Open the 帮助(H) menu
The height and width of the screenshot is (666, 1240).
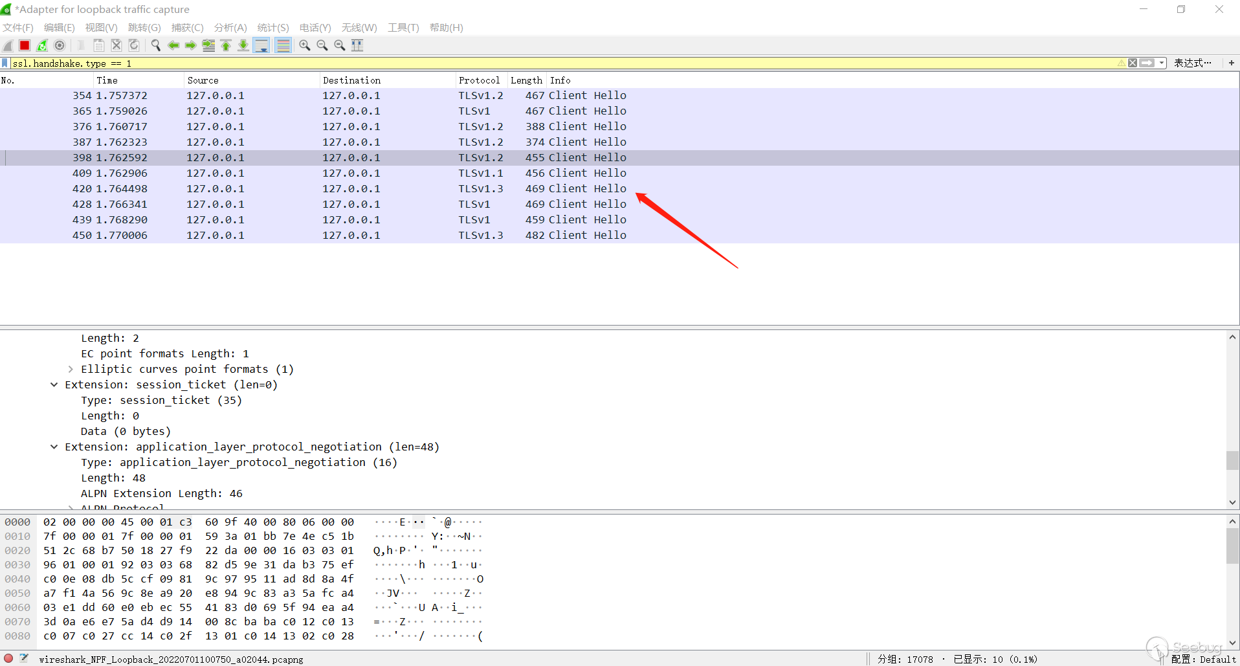coord(446,27)
